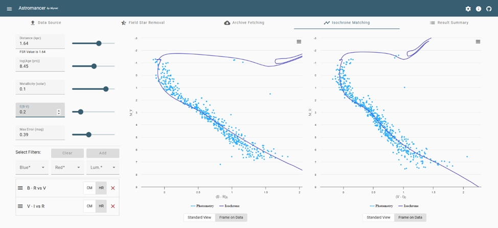Click the Distance (kpc) input field

pyautogui.click(x=40, y=41)
